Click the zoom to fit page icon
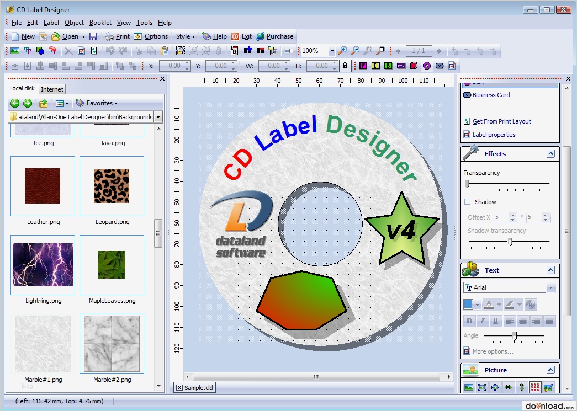 [381, 51]
